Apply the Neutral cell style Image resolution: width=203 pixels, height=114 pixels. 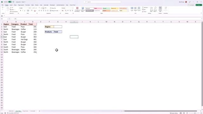[x=115, y=9]
